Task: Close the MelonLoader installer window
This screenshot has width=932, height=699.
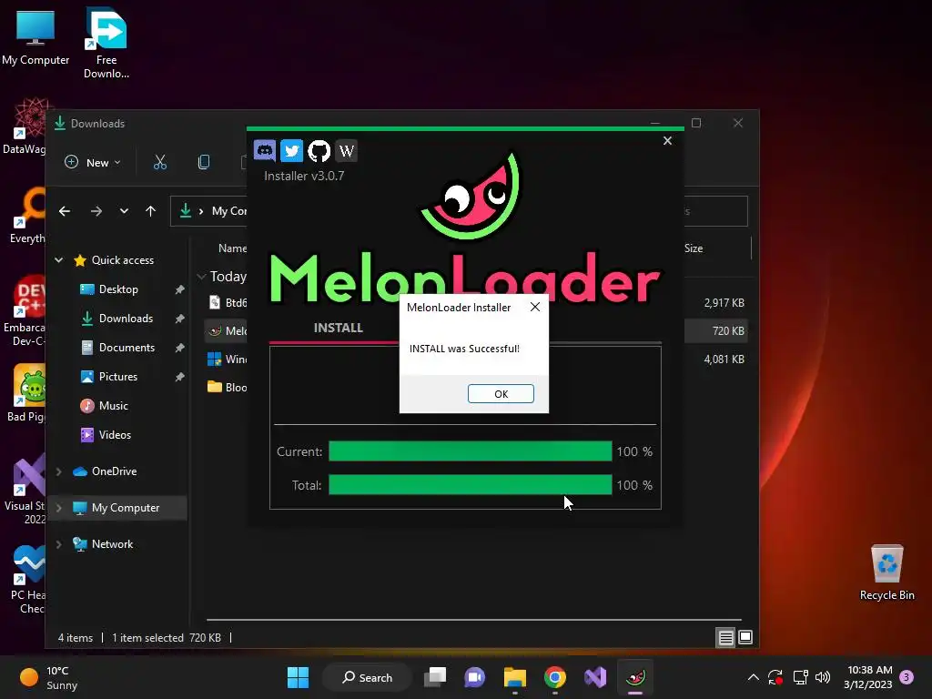Action: 667,141
